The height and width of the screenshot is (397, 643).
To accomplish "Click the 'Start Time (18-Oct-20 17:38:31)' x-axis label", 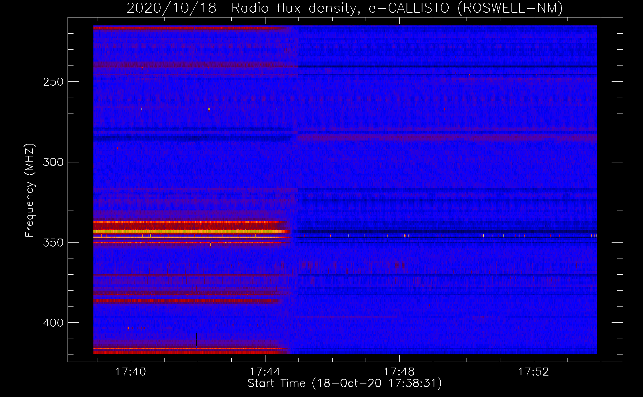I will [x=345, y=384].
